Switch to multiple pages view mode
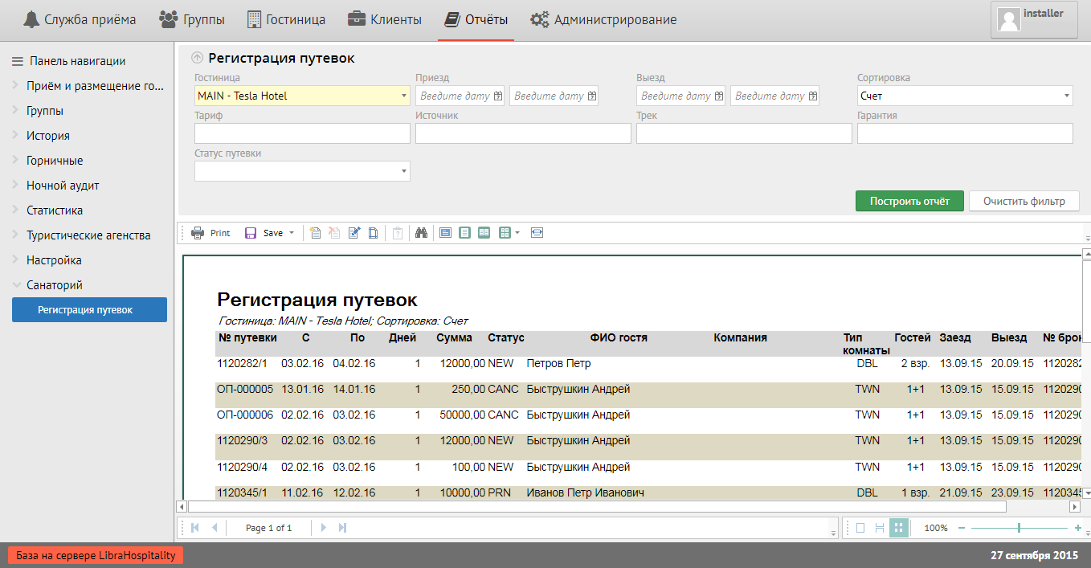The height and width of the screenshot is (568, 1091). (x=898, y=528)
